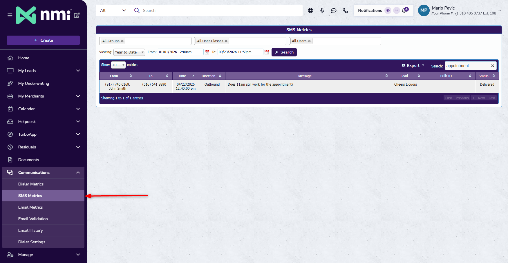Click the MP user avatar
The height and width of the screenshot is (263, 508).
point(424,10)
